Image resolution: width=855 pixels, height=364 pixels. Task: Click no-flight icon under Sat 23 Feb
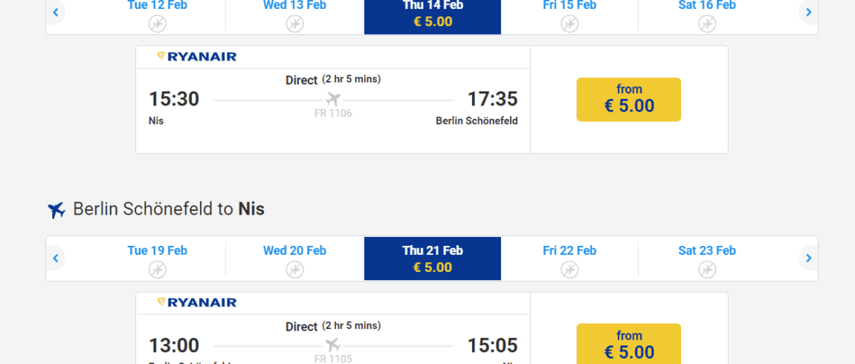707,269
